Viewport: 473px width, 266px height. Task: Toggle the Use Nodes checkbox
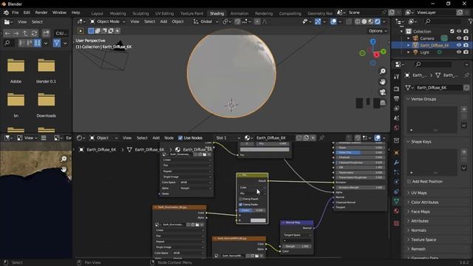click(x=180, y=138)
